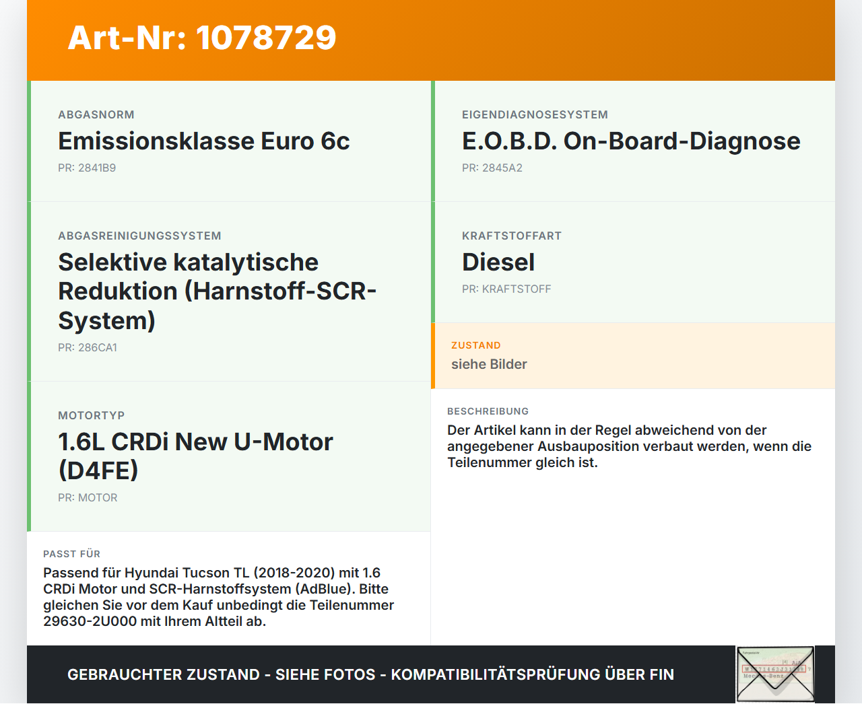Click the orange 'ZUSTAND' label
This screenshot has height=704, width=862.
[x=476, y=345]
